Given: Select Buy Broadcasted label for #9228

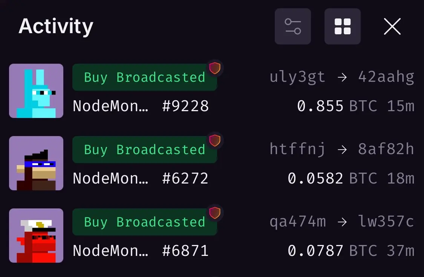Looking at the screenshot, I should click(145, 77).
